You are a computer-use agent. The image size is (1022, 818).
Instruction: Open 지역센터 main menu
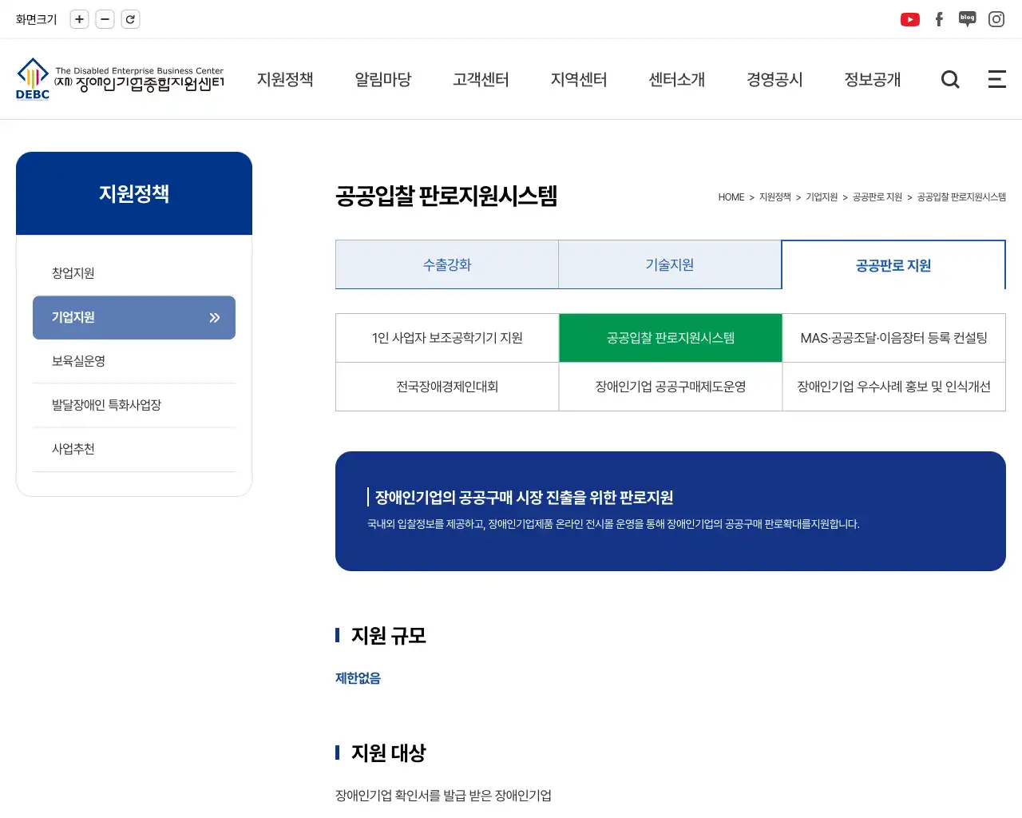click(579, 79)
